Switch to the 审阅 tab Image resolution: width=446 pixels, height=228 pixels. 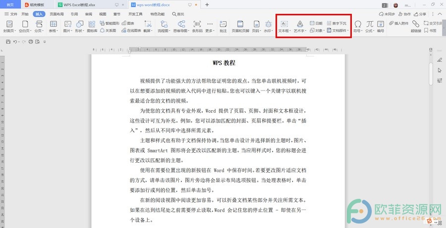point(89,14)
